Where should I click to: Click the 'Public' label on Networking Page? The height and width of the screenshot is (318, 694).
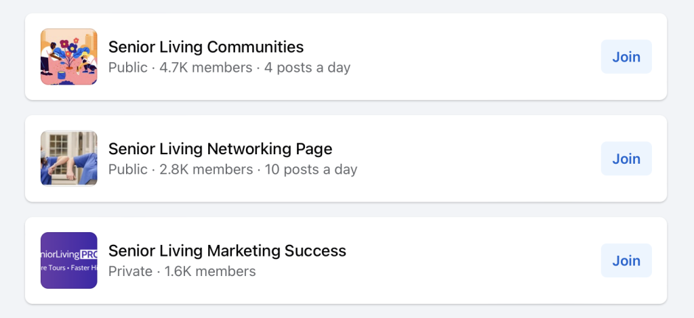pyautogui.click(x=127, y=169)
